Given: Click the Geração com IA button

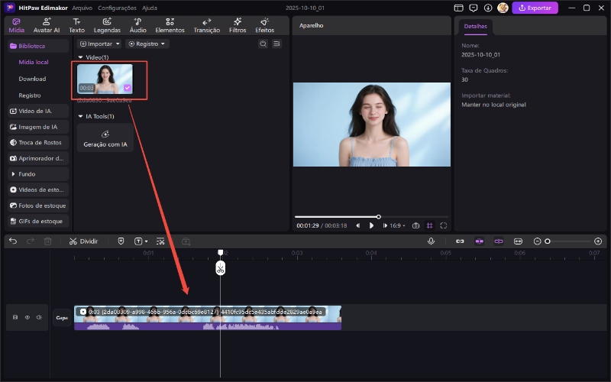Looking at the screenshot, I should [x=105, y=138].
